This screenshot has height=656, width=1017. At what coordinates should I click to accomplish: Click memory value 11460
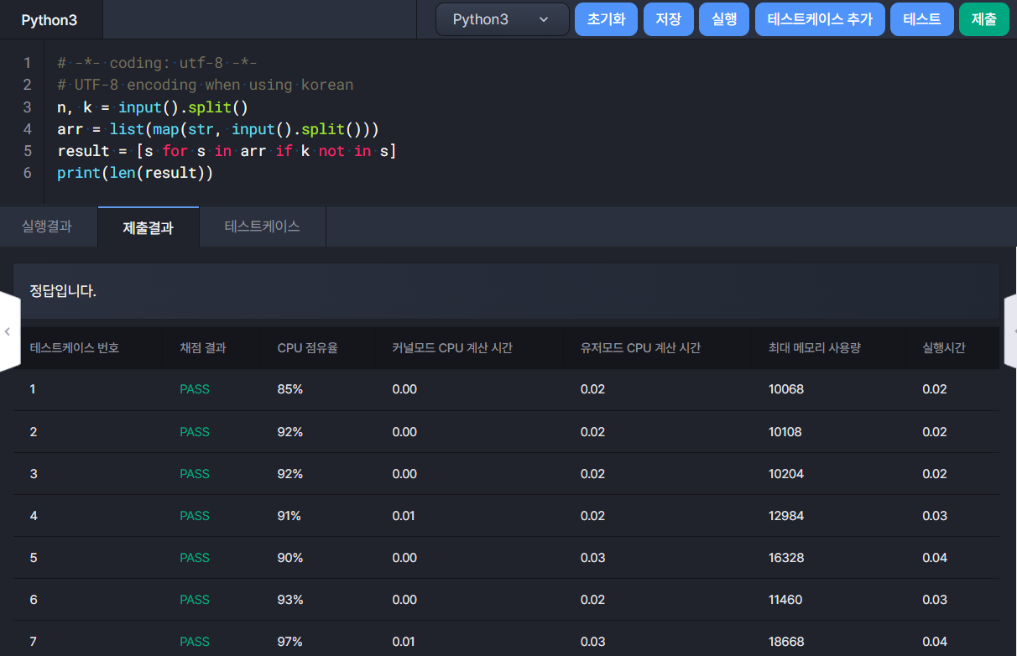point(785,600)
